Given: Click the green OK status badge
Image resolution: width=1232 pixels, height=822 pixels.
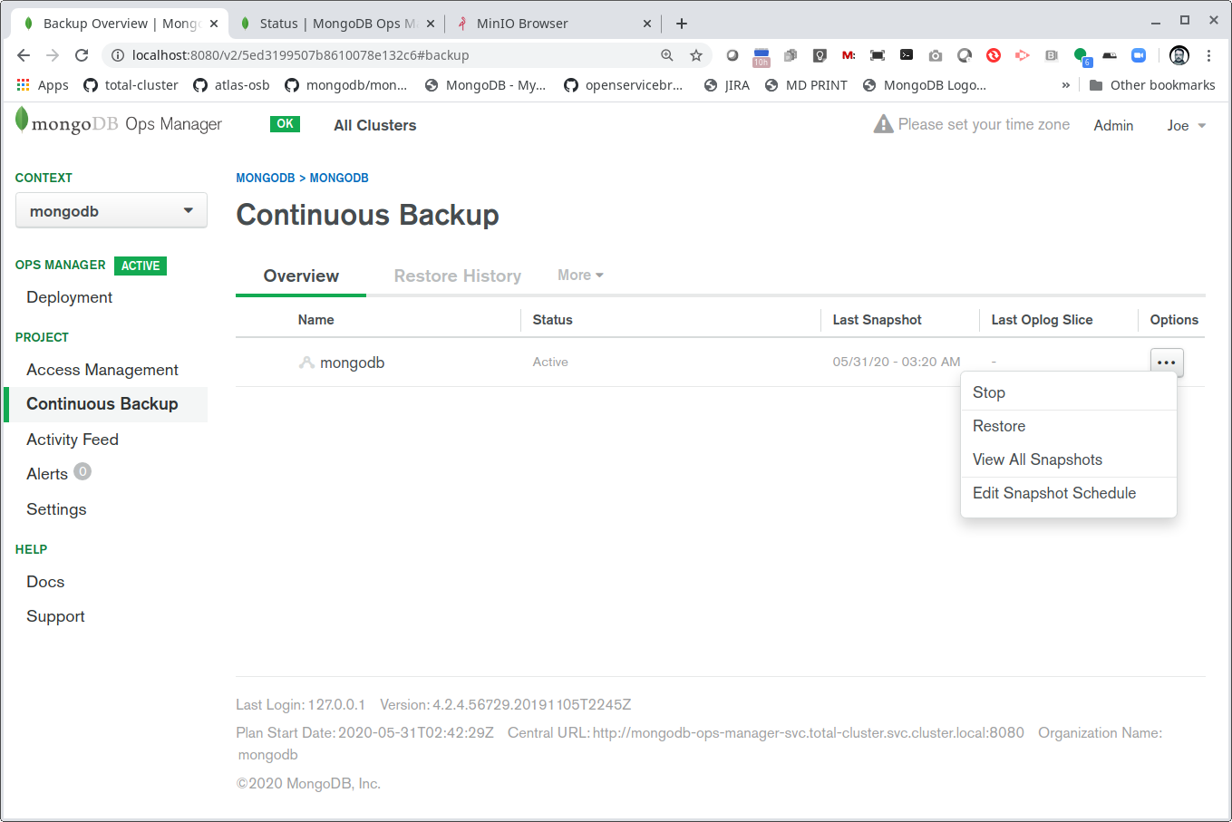Looking at the screenshot, I should 285,124.
